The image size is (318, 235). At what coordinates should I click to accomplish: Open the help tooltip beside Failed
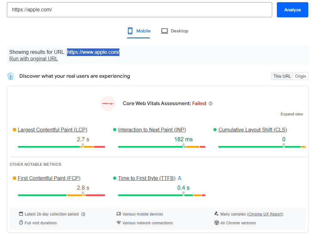(x=211, y=103)
